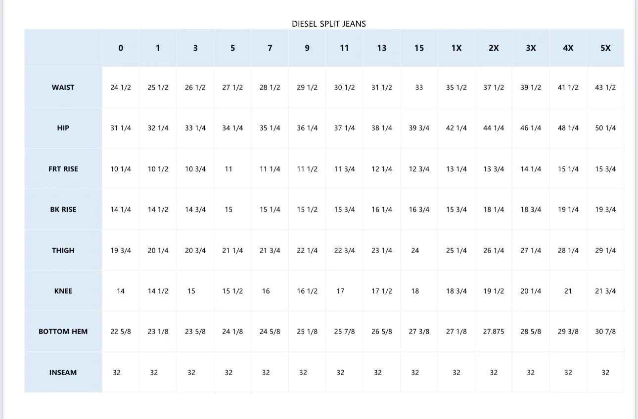The width and height of the screenshot is (638, 419).
Task: Click the thigh cell showing 24
Action: [x=415, y=251]
